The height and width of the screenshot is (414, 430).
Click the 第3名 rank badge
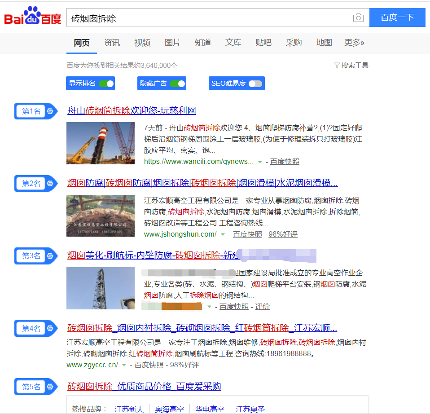tap(36, 255)
